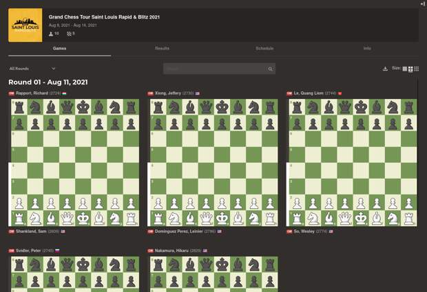Open player Le, Quang Liem

click(309, 93)
